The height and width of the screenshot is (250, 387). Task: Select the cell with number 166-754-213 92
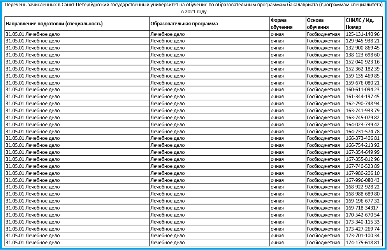364,145
